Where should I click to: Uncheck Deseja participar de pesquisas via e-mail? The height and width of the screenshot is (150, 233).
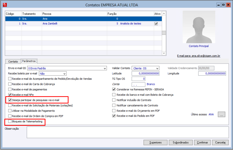click(10, 100)
